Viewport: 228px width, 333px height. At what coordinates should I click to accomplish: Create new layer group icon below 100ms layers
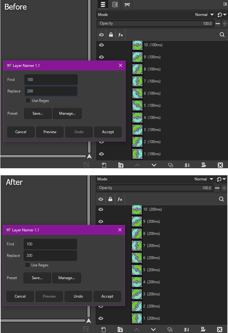pos(121,165)
